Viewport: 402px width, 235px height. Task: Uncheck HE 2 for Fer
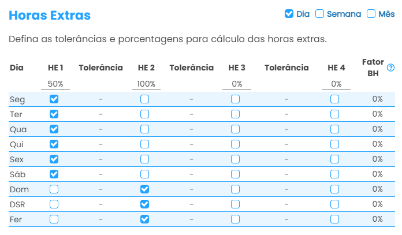coord(145,219)
